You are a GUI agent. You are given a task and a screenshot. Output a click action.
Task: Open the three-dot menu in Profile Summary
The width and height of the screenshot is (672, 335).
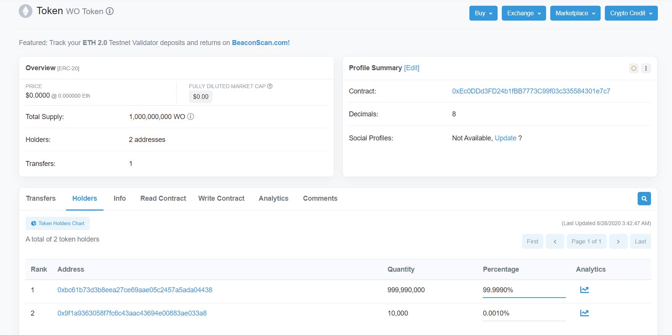(646, 68)
